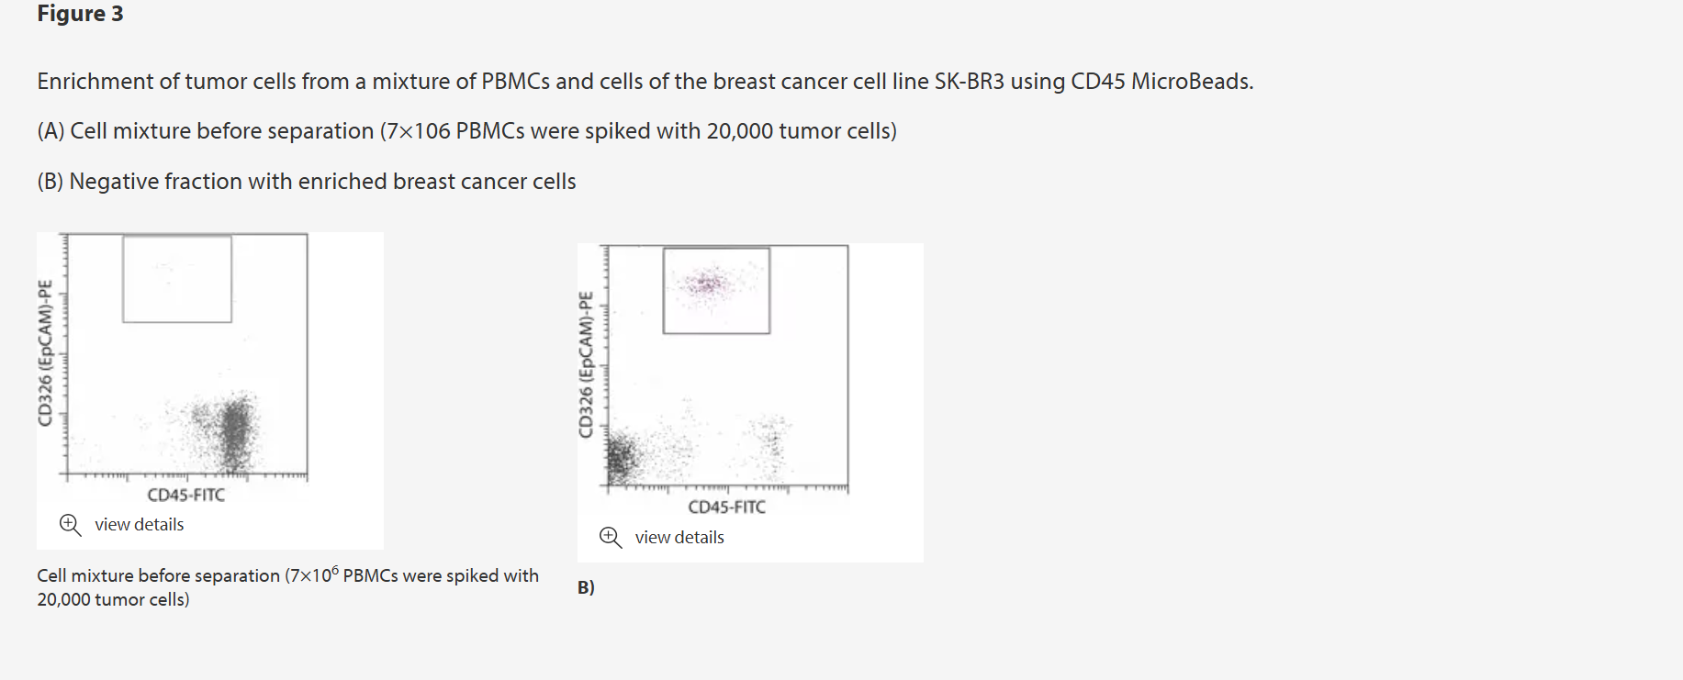Click the "SK-BR3" cell line name in the description
This screenshot has height=680, width=1683.
969,82
